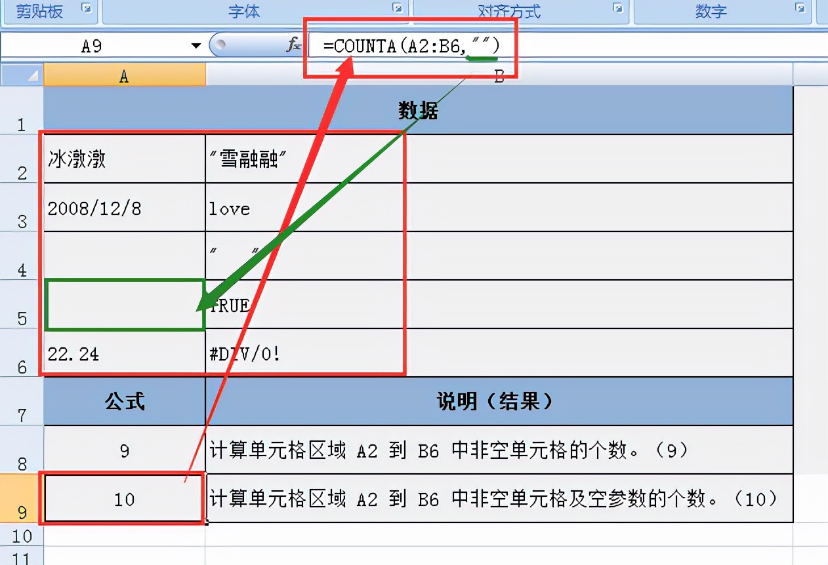Click description cell ending with （10）
Image resolution: width=828 pixels, height=565 pixels.
(x=499, y=498)
